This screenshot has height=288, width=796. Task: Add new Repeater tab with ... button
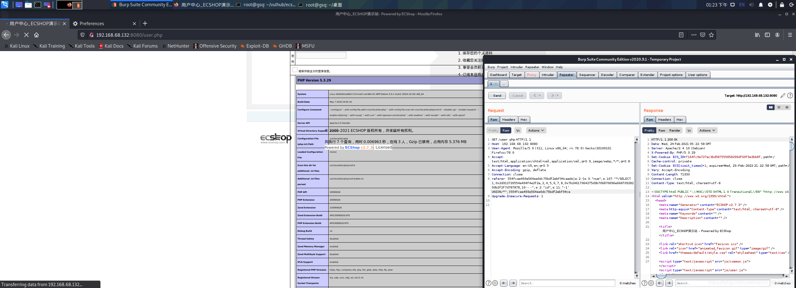(504, 84)
